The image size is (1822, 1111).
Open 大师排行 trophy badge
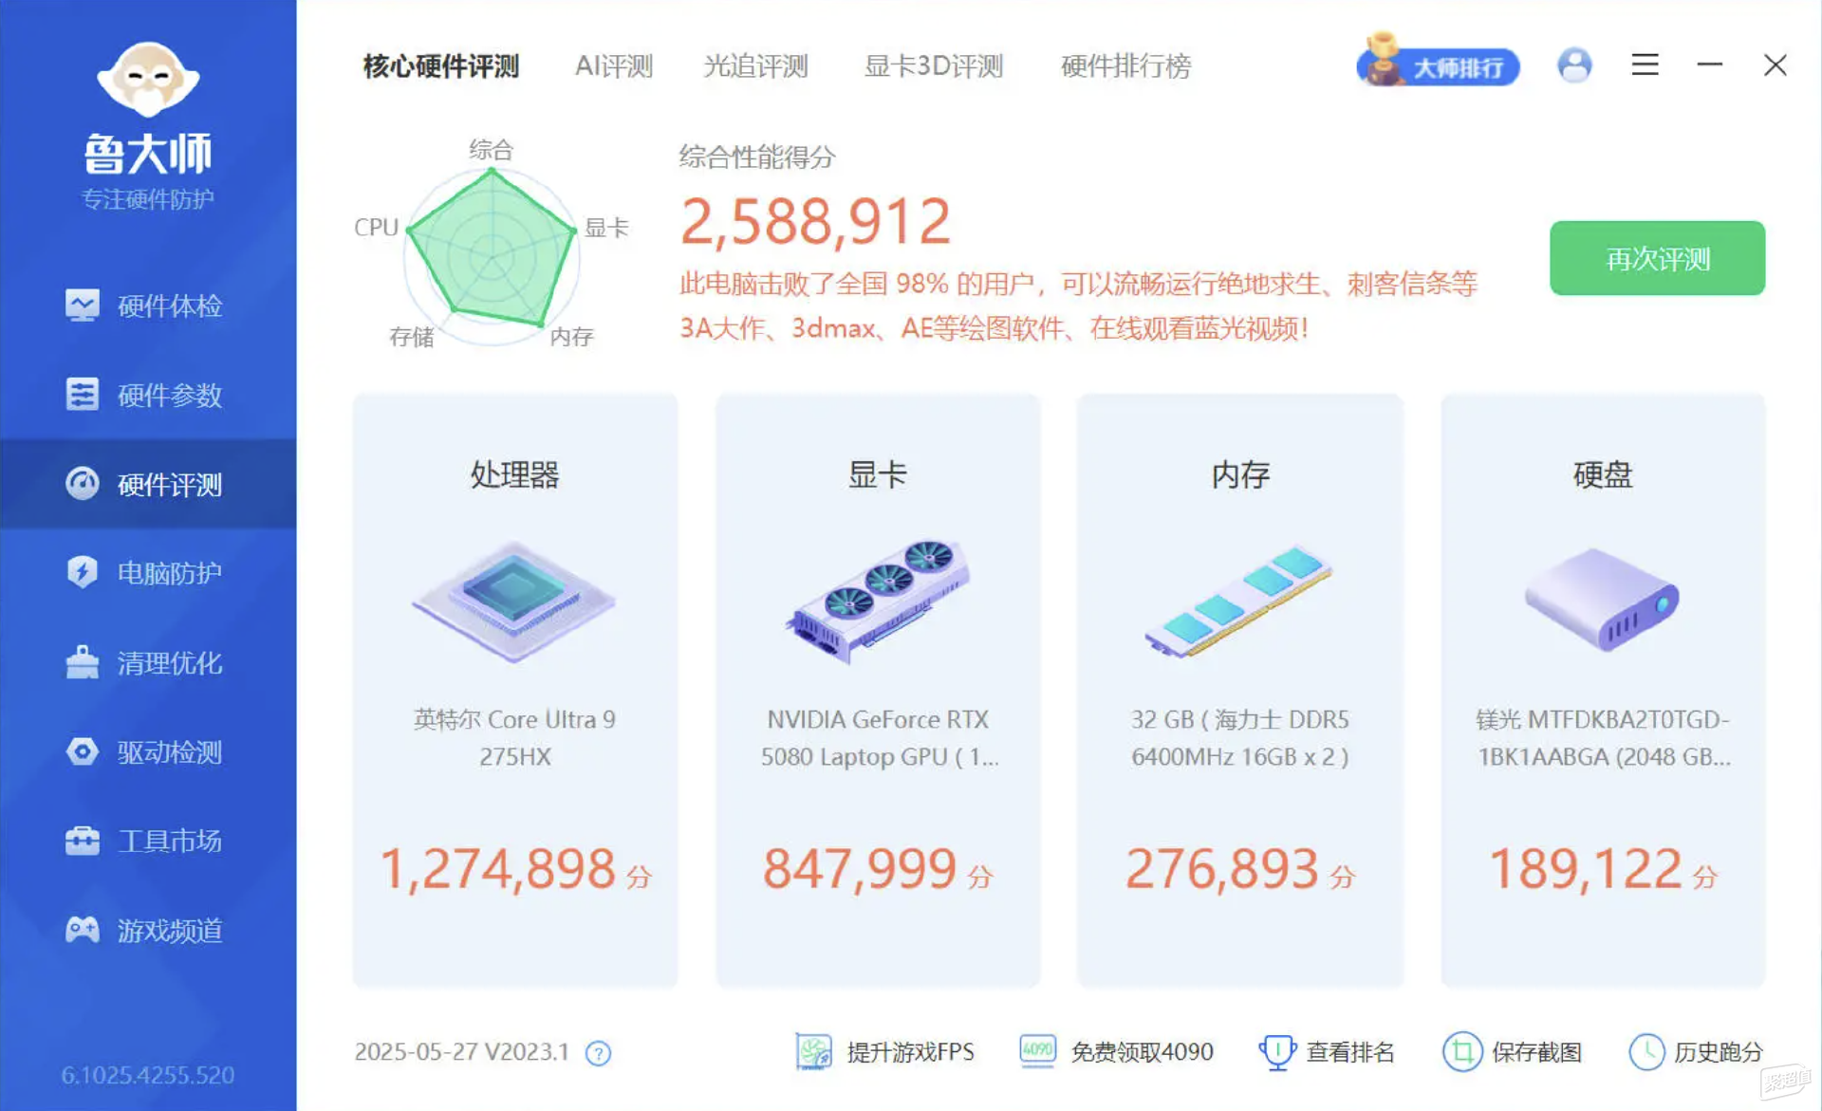click(x=1437, y=63)
